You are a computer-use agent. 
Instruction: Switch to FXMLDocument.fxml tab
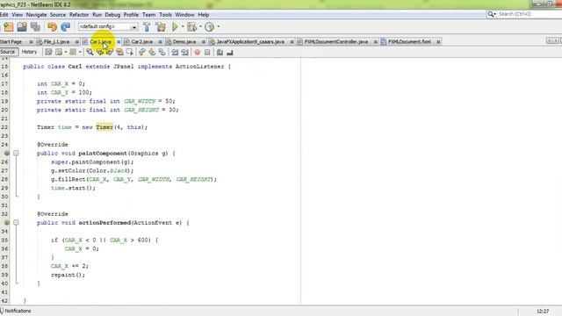(x=409, y=42)
